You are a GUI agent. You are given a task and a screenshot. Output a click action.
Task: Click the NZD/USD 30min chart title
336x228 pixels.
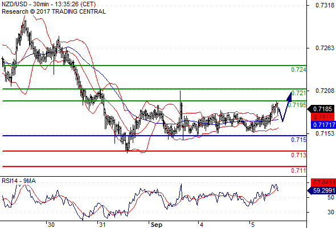tap(48, 5)
